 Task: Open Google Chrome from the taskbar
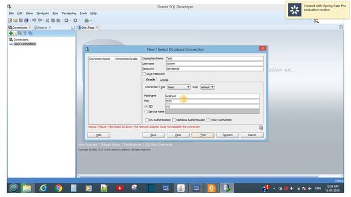(x=59, y=188)
